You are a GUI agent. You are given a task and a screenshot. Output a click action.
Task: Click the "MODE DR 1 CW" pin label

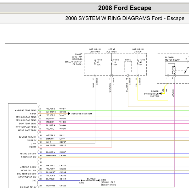(x=29, y=170)
